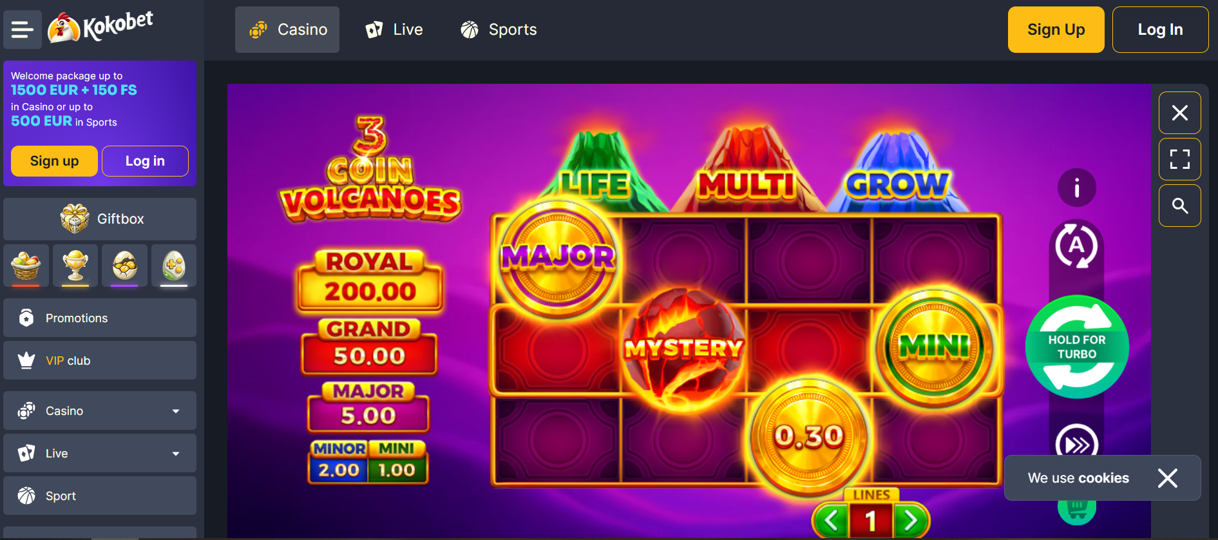1218x540 pixels.
Task: Decrease lines with left arrow
Action: (x=831, y=520)
